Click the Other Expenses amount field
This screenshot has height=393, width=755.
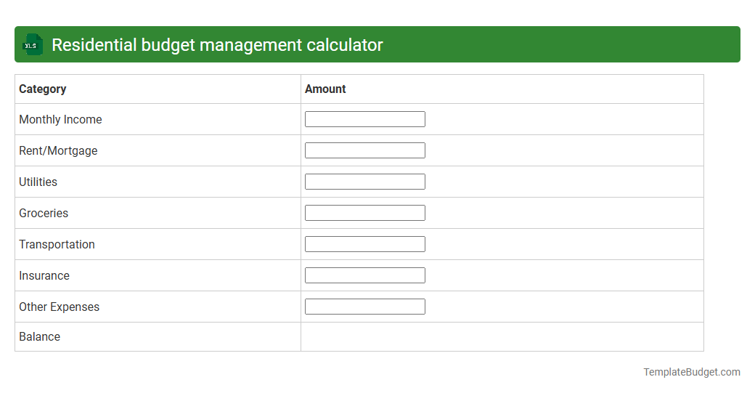point(365,307)
